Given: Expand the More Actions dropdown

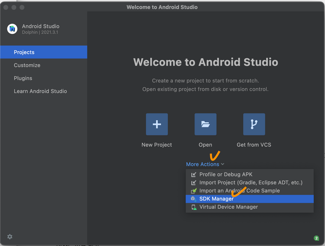Looking at the screenshot, I should 205,164.
